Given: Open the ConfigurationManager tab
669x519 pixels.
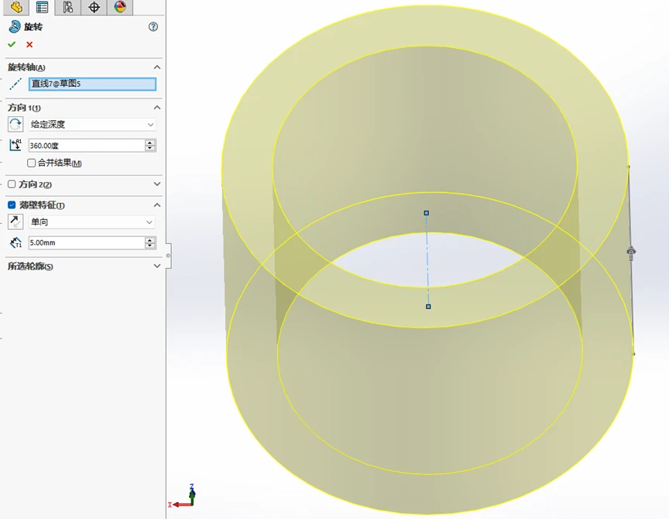Looking at the screenshot, I should (x=68, y=7).
